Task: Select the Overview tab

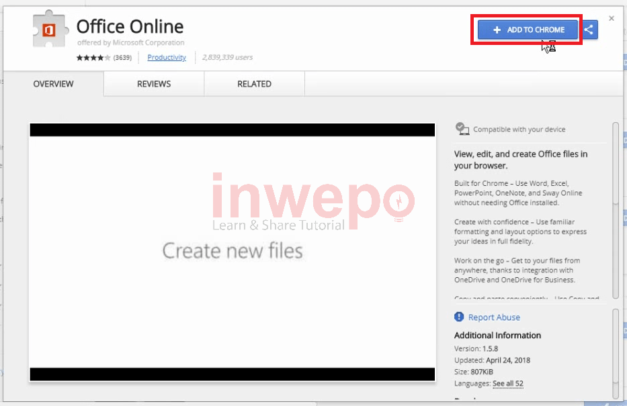Action: [53, 84]
